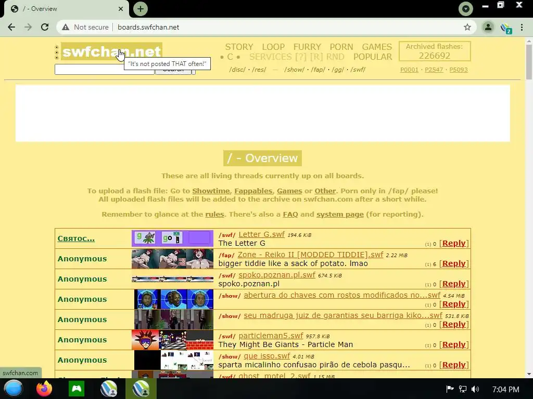
Task: Click the Other upload link
Action: 325,191
